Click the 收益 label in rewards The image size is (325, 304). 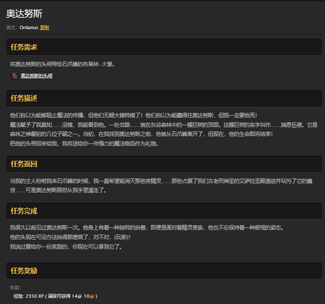coord(15,287)
